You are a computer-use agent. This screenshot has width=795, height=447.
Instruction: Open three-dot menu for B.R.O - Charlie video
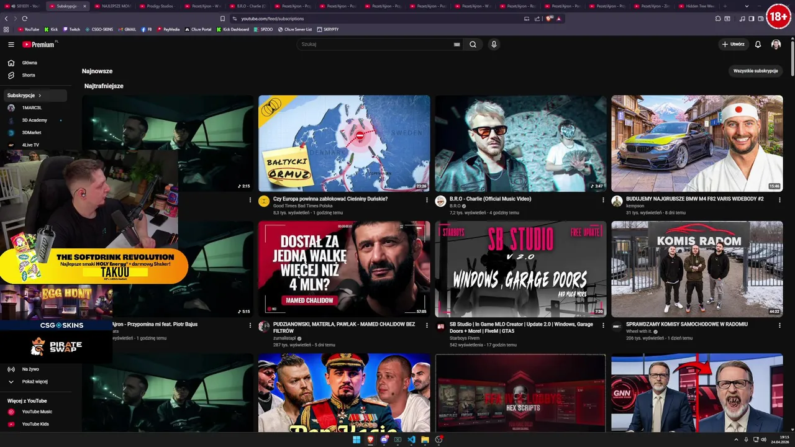coord(603,200)
